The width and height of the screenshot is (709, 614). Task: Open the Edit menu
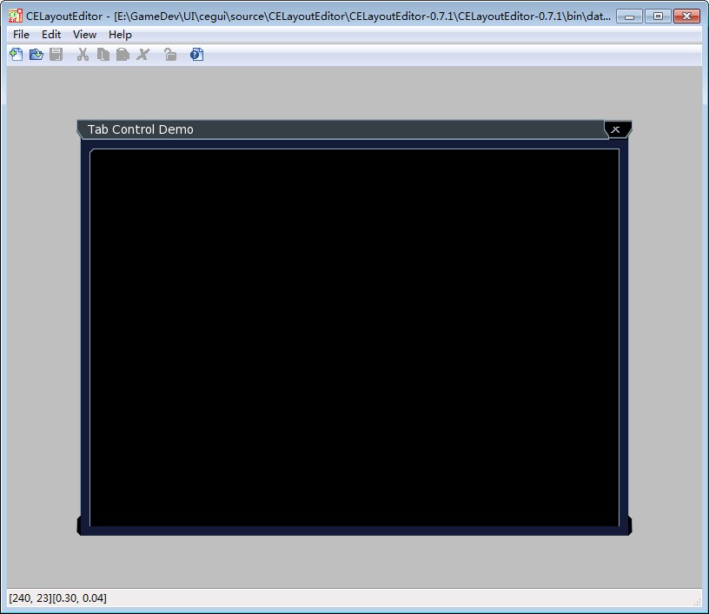(51, 35)
